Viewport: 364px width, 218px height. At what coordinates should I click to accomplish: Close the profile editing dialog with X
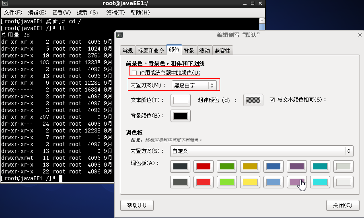tap(360, 35)
